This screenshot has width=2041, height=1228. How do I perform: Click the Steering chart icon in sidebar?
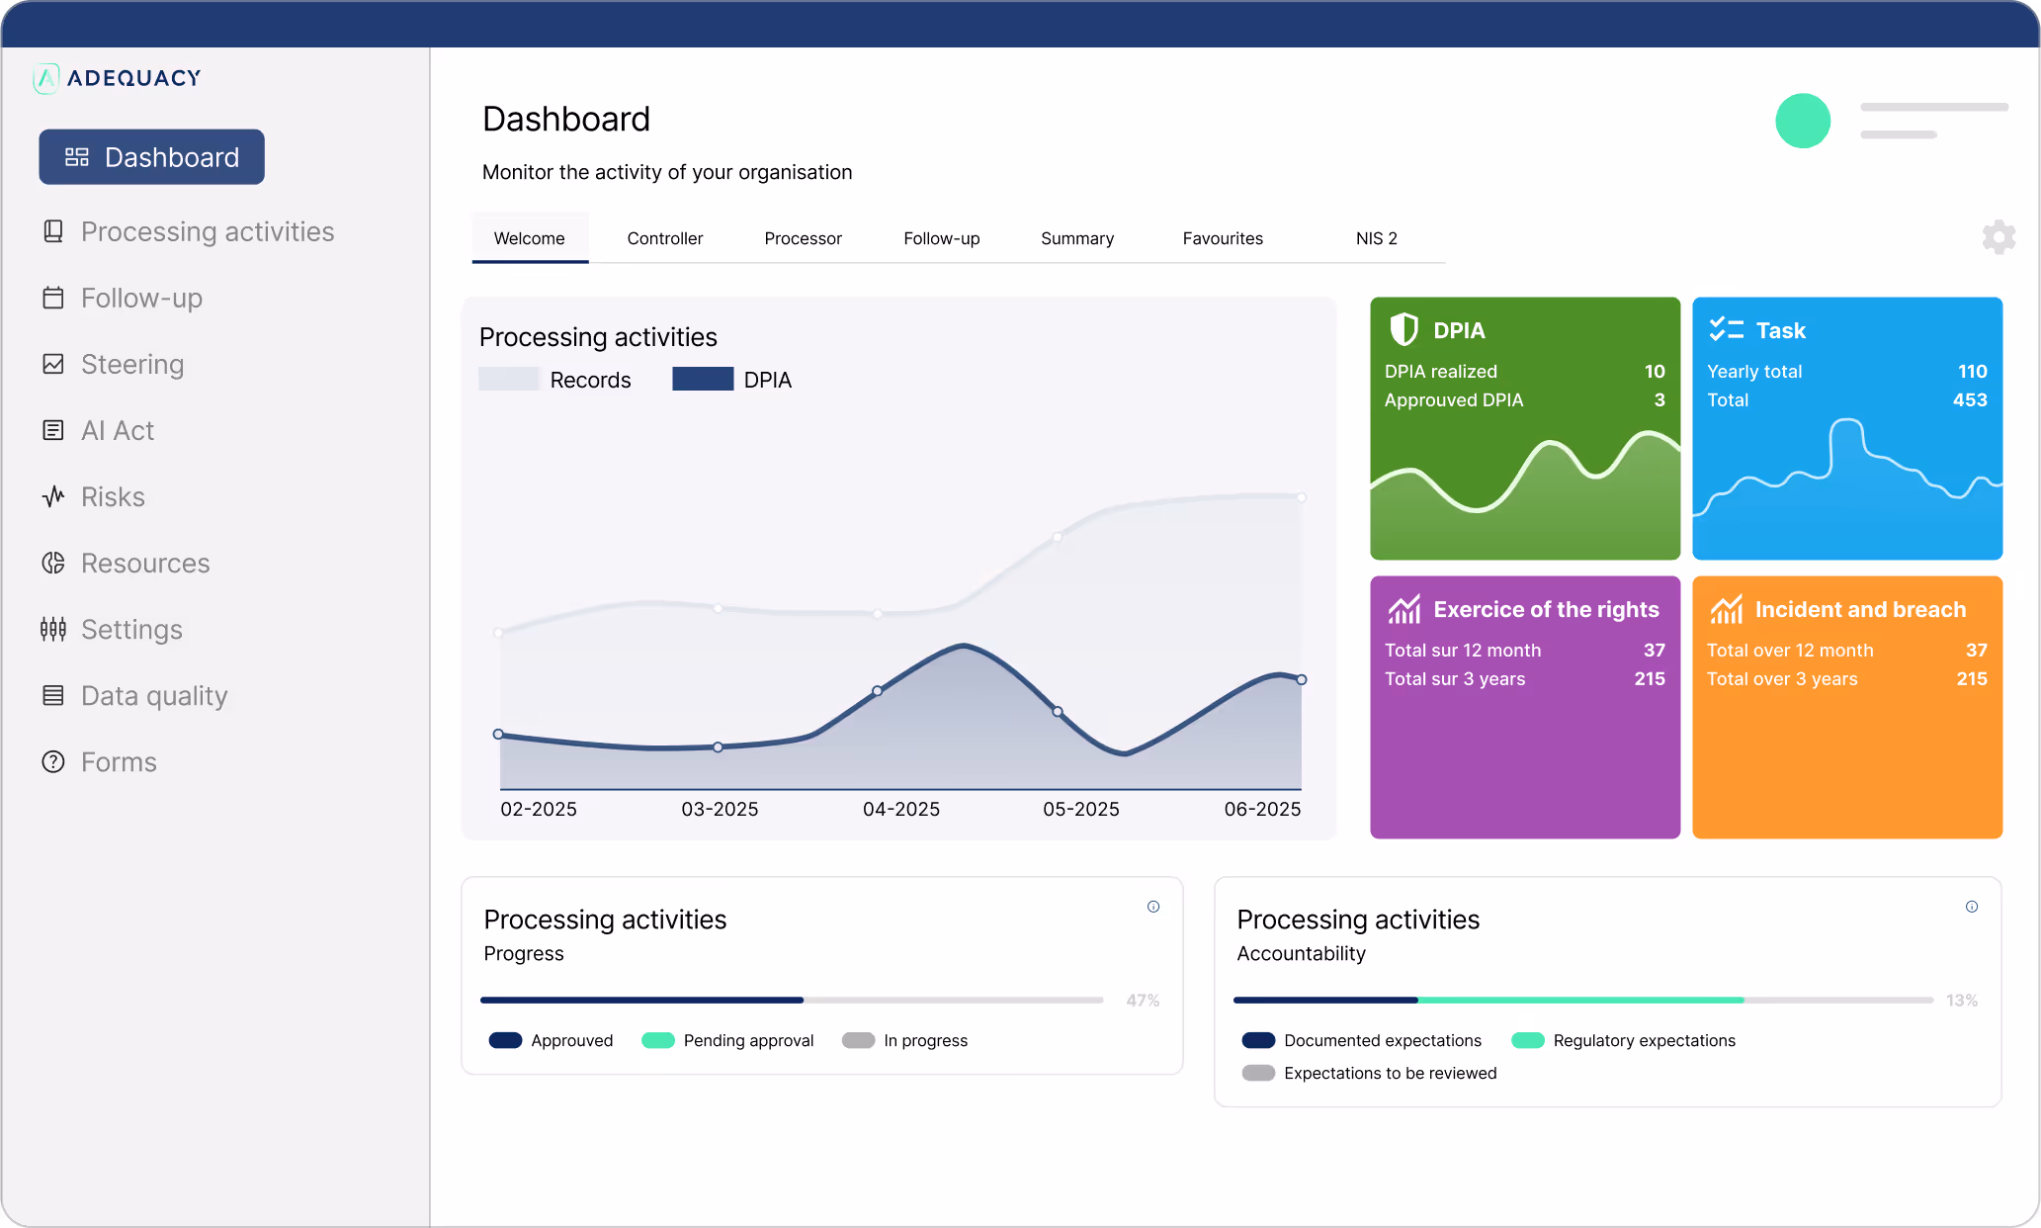click(53, 364)
